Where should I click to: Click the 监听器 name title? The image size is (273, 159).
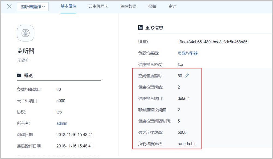tap(26, 51)
